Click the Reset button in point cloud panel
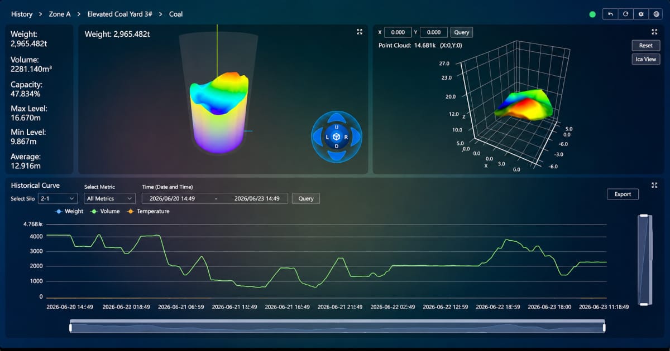The width and height of the screenshot is (670, 351). (646, 46)
